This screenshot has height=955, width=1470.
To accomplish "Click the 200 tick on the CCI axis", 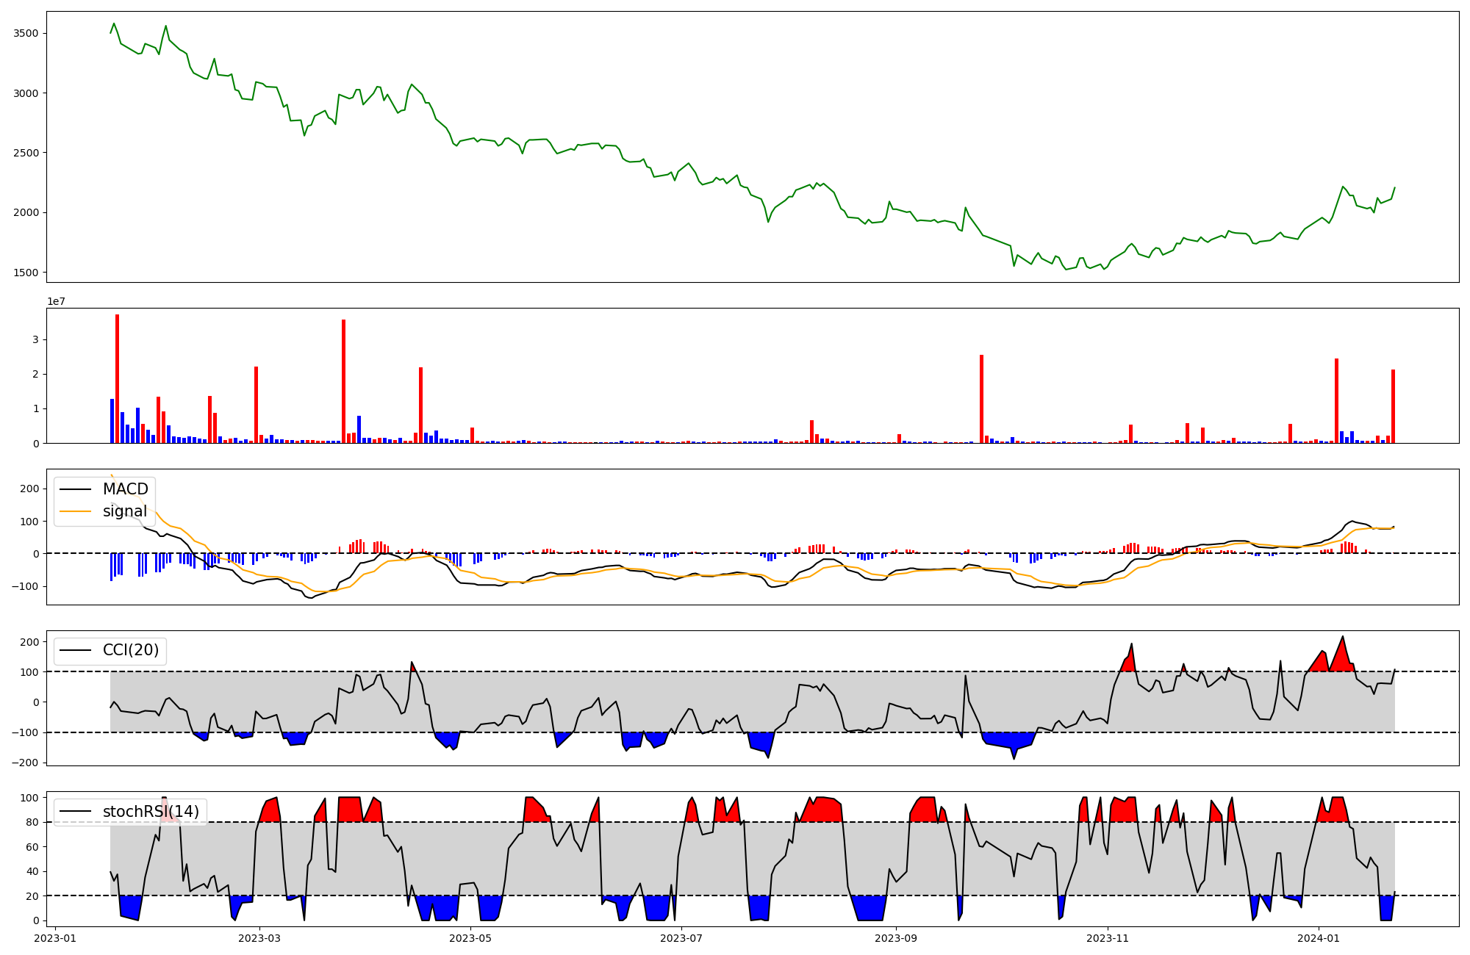I will tap(29, 642).
